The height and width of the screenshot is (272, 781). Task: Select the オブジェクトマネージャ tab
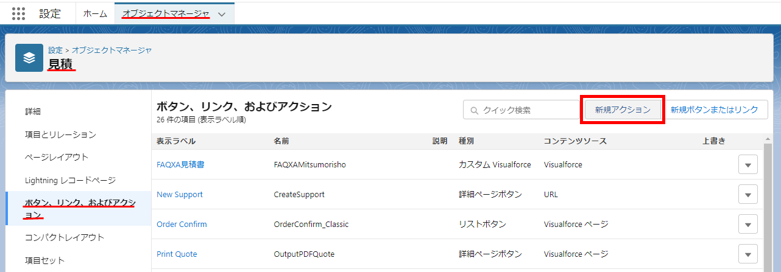[x=166, y=13]
